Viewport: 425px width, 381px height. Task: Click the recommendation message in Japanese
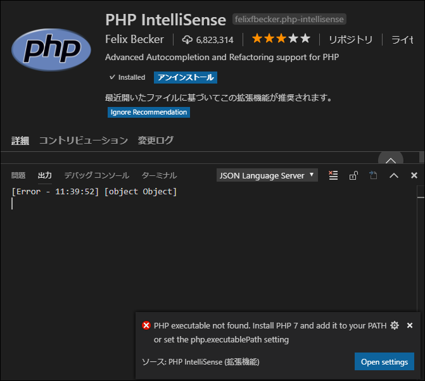(219, 97)
